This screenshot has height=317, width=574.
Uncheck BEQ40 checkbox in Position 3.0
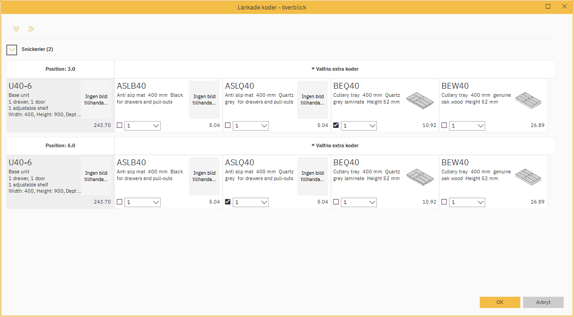(336, 126)
